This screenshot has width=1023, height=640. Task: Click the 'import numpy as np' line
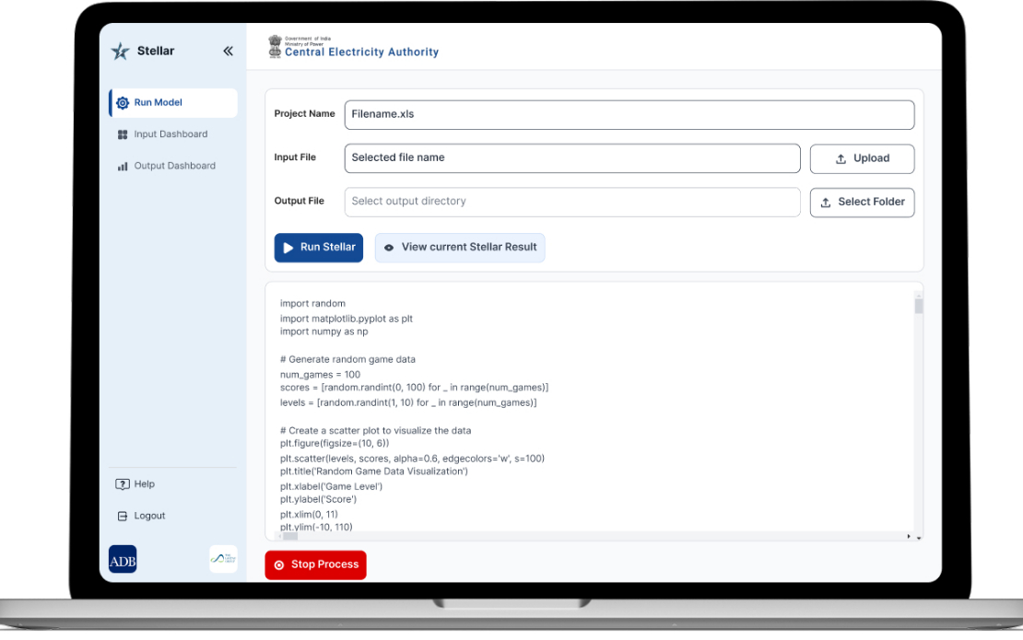point(324,332)
